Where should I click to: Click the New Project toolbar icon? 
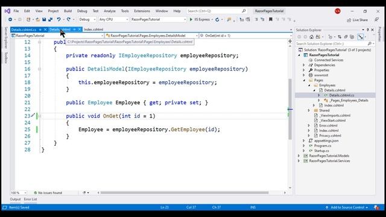[x=28, y=19]
